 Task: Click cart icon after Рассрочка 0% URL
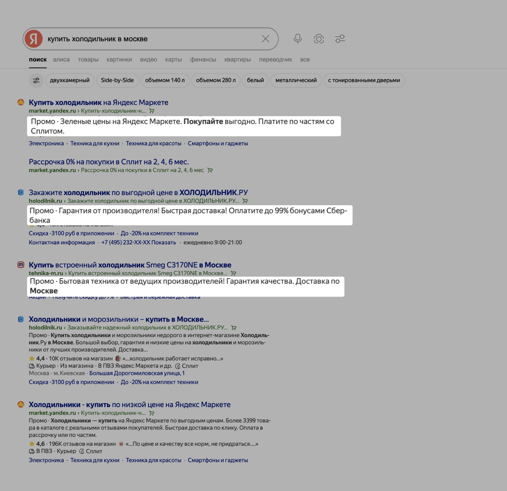pyautogui.click(x=210, y=170)
